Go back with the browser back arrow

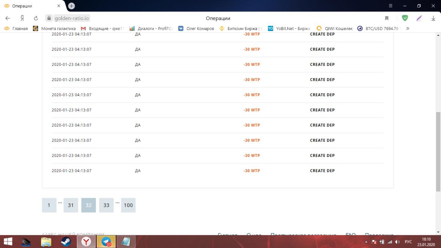(x=8, y=18)
